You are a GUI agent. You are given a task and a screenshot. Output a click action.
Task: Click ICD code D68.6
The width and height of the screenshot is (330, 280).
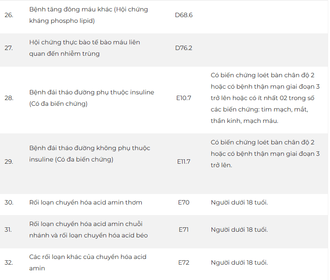(x=183, y=15)
